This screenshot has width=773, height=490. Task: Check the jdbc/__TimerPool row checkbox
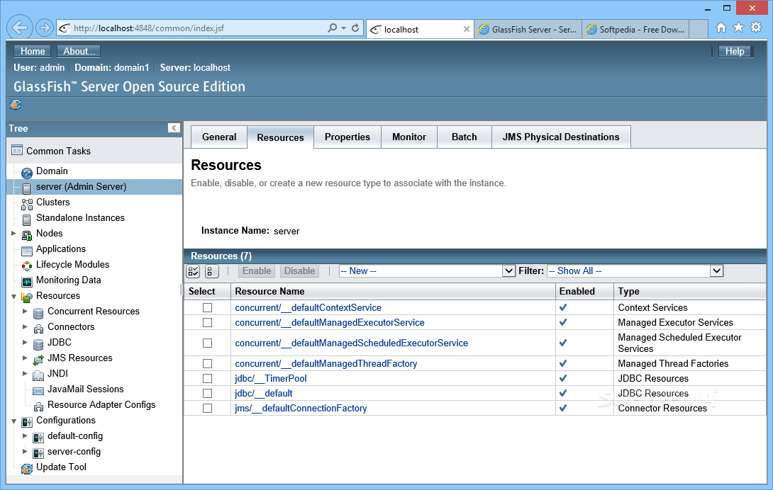click(208, 378)
